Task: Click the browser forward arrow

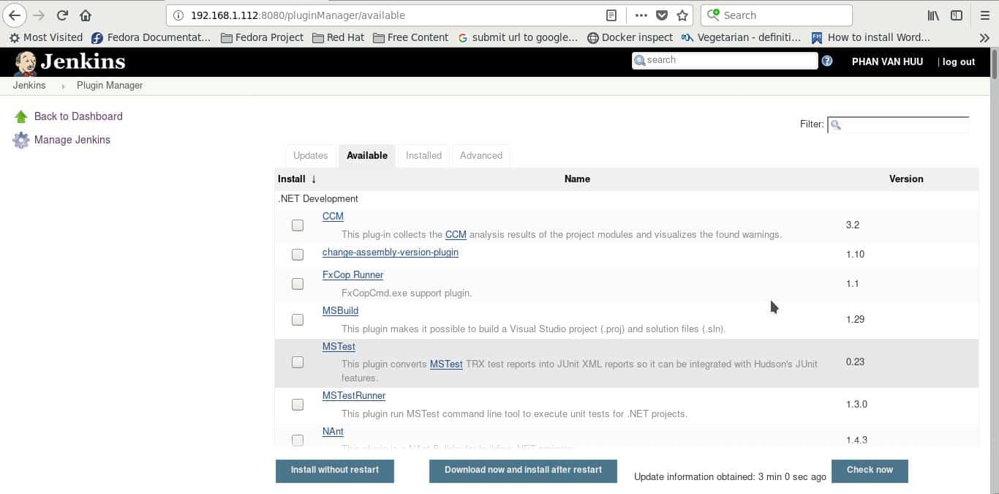Action: pos(39,15)
